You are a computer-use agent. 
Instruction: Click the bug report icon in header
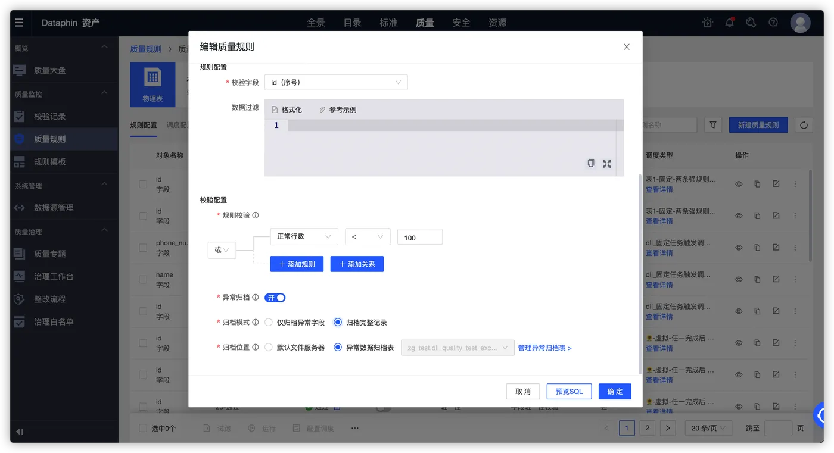708,23
